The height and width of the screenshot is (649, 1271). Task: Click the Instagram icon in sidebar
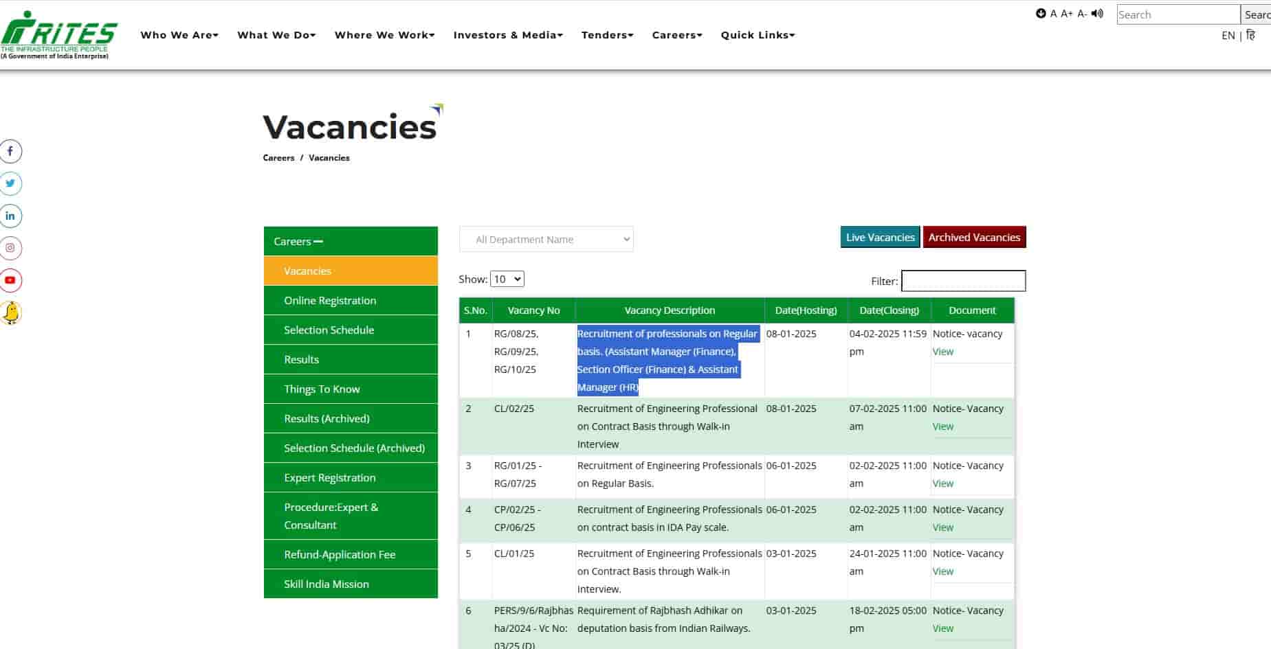(11, 248)
